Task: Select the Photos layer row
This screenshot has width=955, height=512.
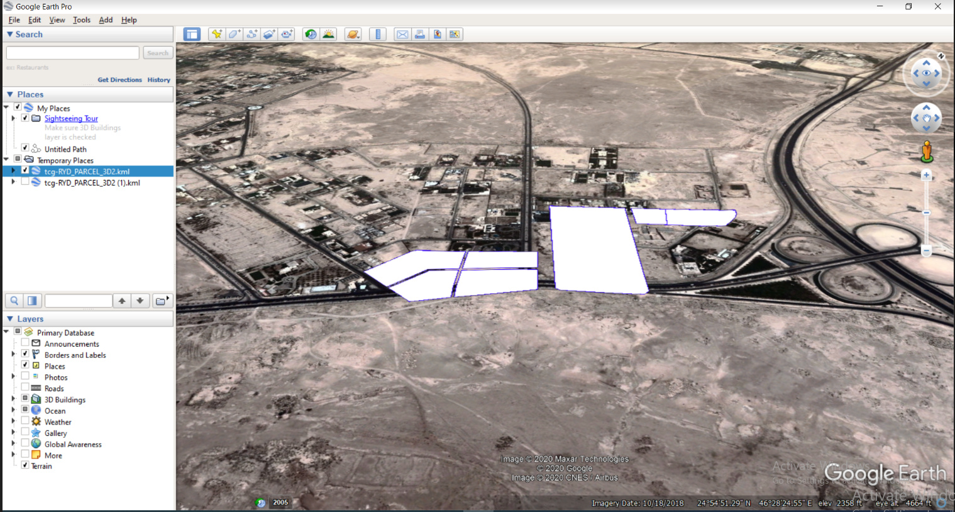Action: pyautogui.click(x=56, y=377)
